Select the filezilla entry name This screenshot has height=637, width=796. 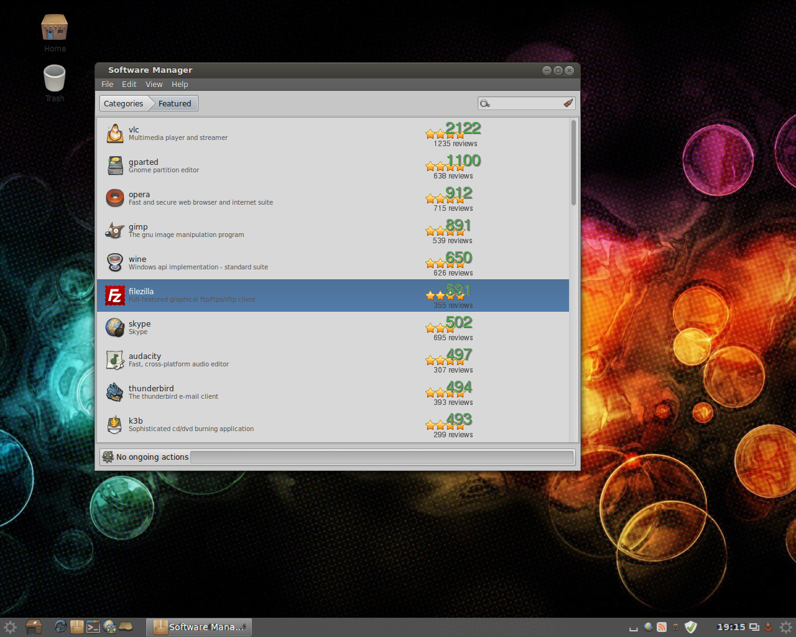[x=141, y=292]
